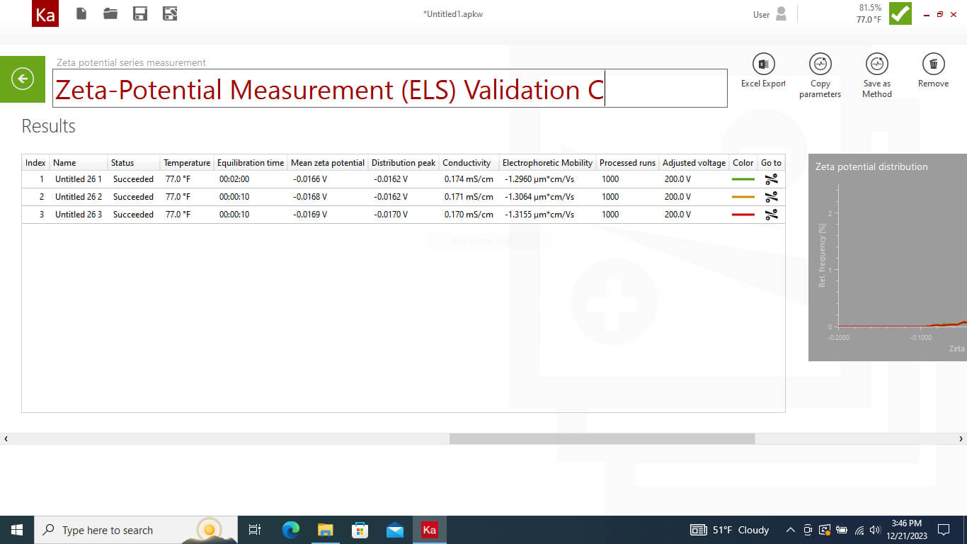Screen dimensions: 967x544
Task: Click the open folder icon
Action: point(110,13)
